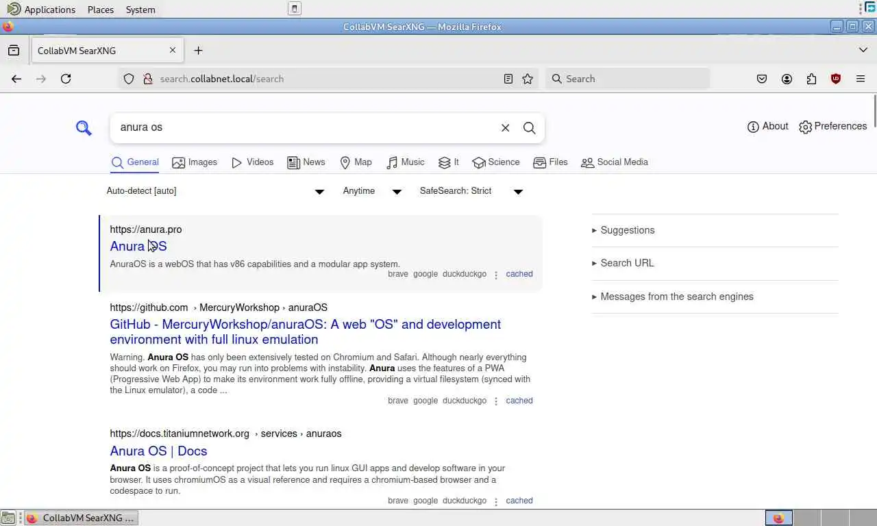Click the show desktop icon in taskbar
Viewport: 877px width, 526px height.
point(8,518)
